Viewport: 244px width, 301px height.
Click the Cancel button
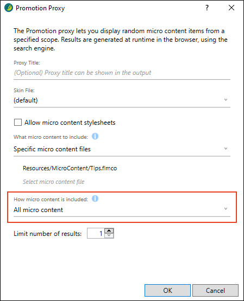215,291
